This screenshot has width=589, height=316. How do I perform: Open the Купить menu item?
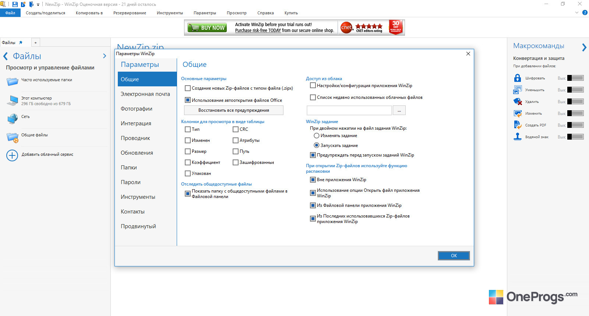[291, 13]
